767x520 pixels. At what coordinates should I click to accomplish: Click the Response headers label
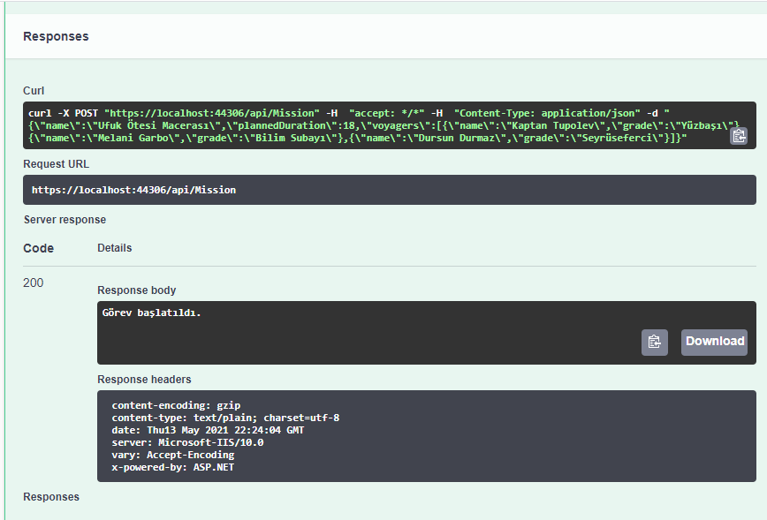pyautogui.click(x=143, y=380)
